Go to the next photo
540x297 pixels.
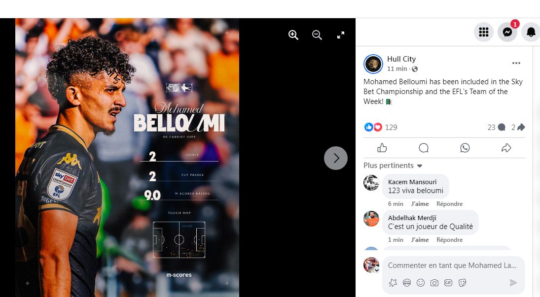click(x=336, y=158)
